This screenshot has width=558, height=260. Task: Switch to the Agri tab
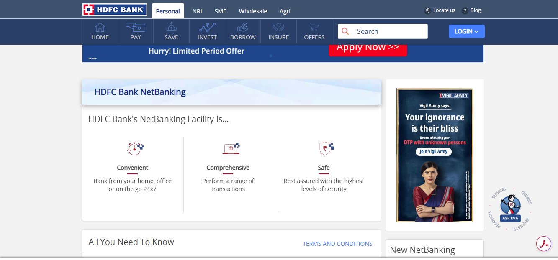[x=285, y=11]
